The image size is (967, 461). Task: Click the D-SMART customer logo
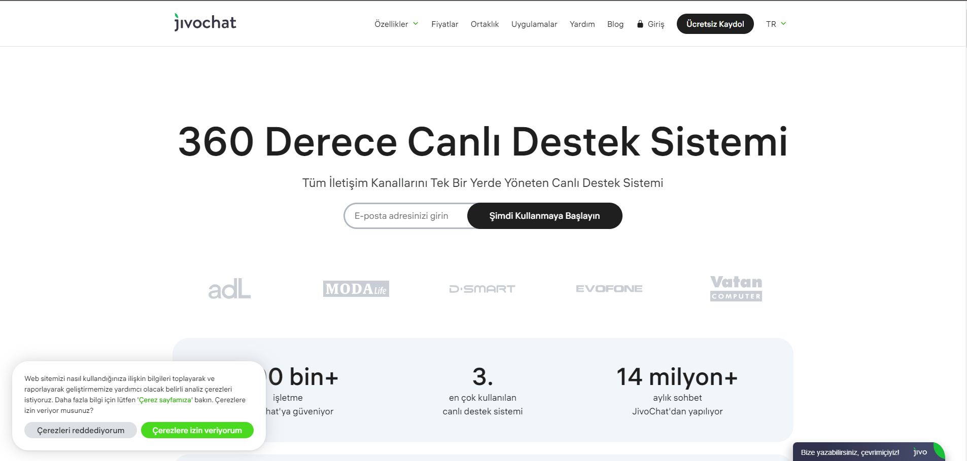(482, 289)
